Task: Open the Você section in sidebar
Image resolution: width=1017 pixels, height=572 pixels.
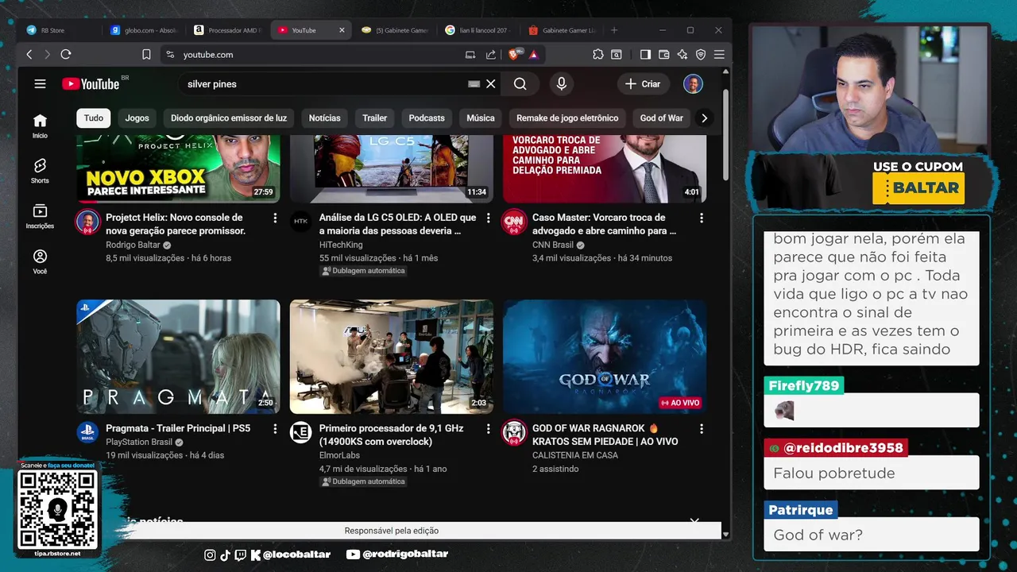Action: tap(40, 261)
